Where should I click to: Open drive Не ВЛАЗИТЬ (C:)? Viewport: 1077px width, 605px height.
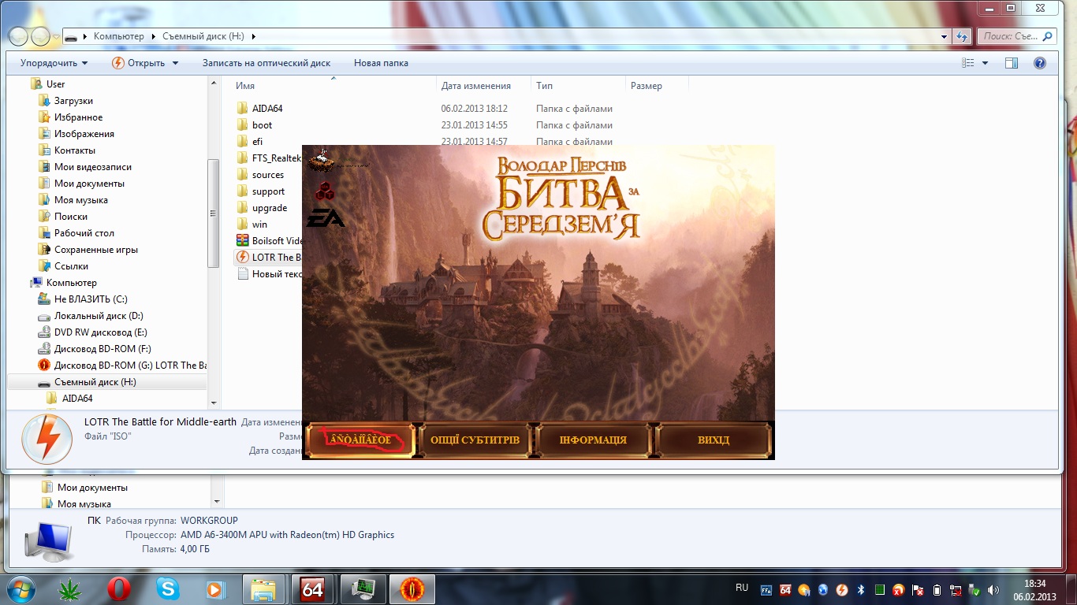[x=90, y=299]
